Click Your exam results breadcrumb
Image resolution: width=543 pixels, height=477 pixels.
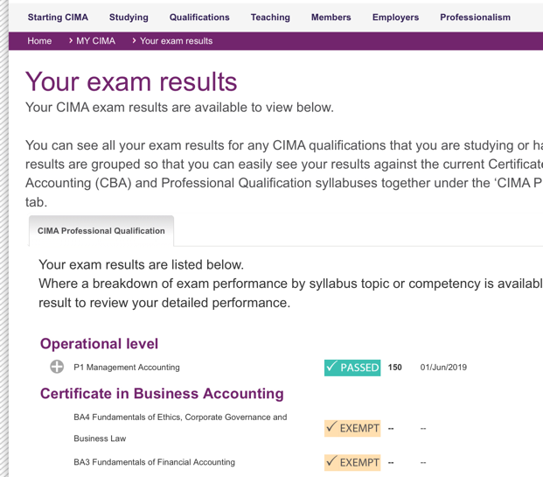176,41
